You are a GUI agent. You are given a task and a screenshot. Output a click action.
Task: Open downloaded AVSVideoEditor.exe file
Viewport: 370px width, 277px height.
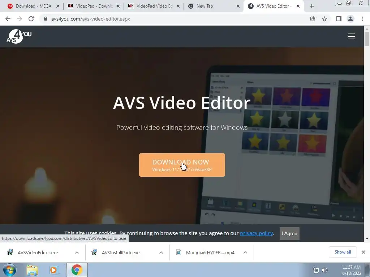click(x=38, y=252)
